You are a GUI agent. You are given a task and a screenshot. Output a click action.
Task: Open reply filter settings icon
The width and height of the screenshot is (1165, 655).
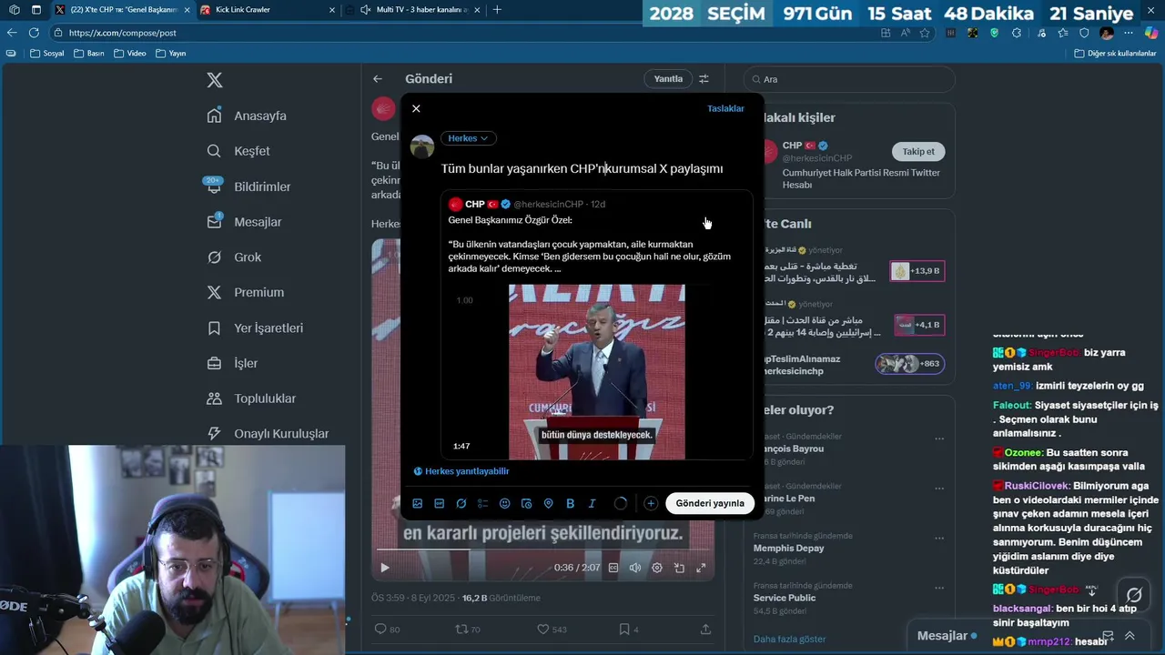(704, 79)
